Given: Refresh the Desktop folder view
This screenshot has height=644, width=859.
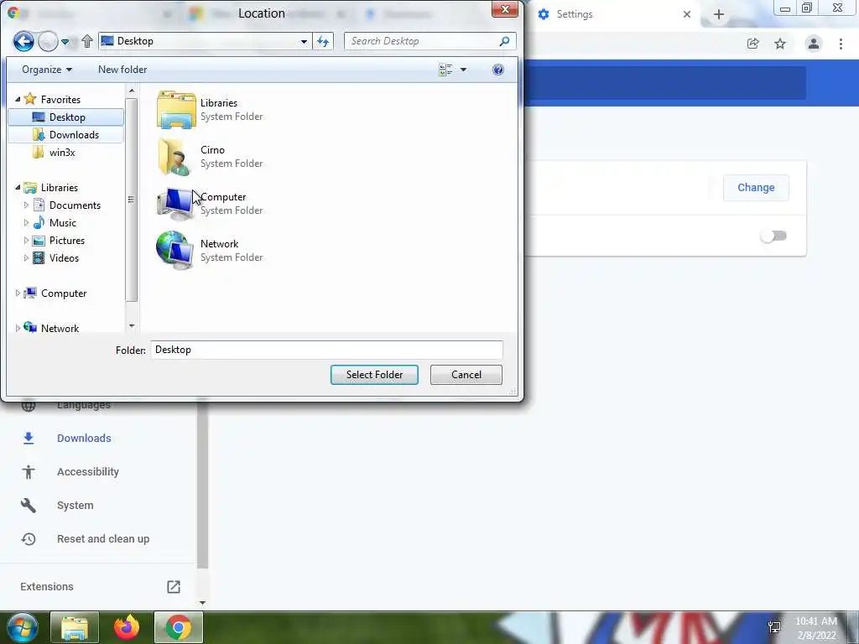Looking at the screenshot, I should tap(323, 41).
